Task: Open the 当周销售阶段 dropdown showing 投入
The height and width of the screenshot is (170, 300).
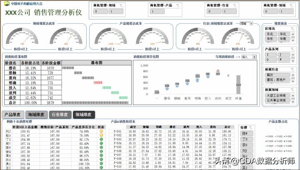Action: tap(254, 57)
